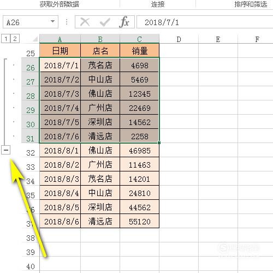Select cell with date 2018/8/3

[x=60, y=179]
